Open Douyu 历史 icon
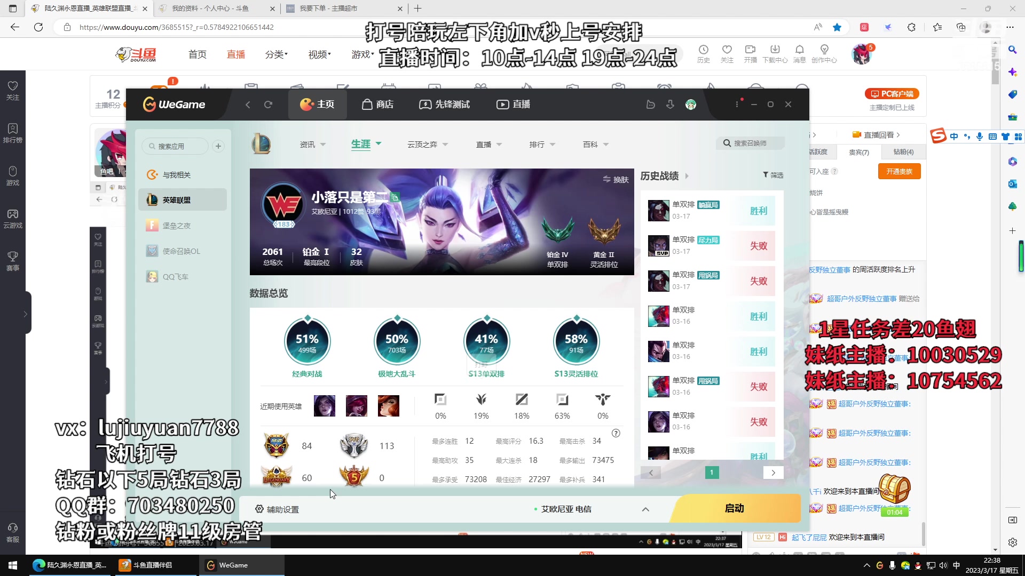Viewport: 1025px width, 576px height. 703,54
